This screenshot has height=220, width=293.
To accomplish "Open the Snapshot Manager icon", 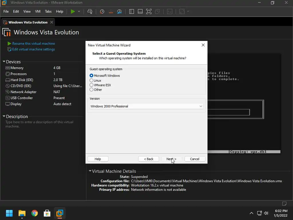I will [x=119, y=11].
